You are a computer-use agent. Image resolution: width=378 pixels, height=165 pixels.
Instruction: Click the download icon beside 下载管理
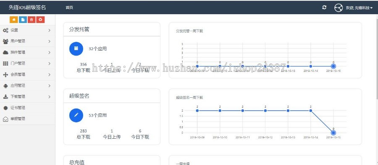(x=5, y=96)
